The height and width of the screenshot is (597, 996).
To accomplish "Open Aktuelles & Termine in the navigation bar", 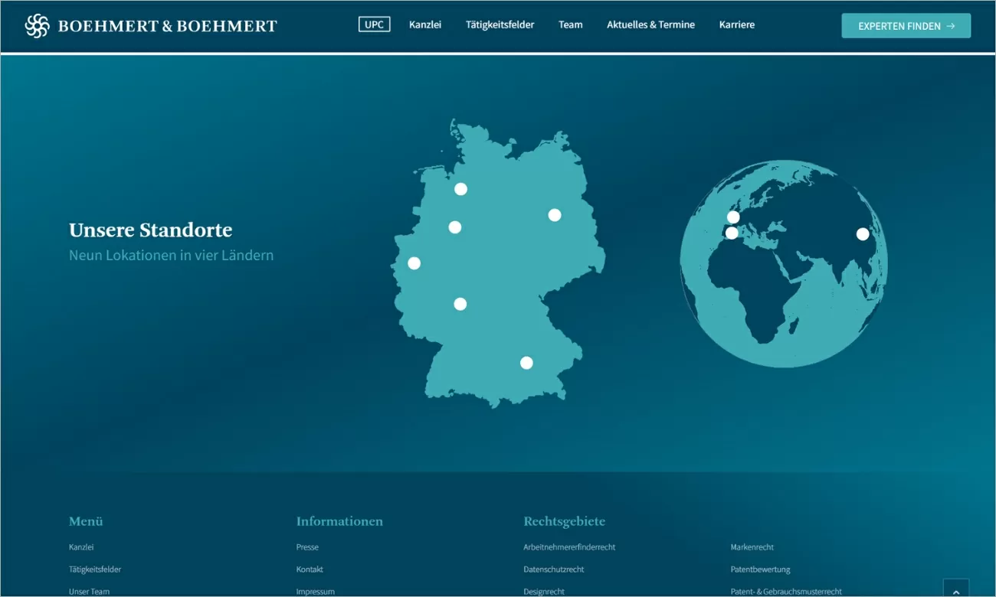I will (x=650, y=24).
